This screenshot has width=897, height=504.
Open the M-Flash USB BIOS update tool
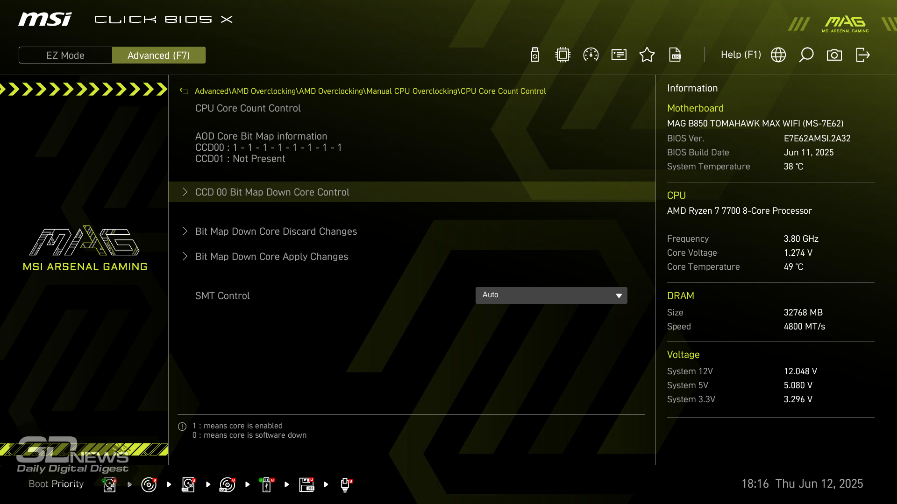[x=535, y=55]
